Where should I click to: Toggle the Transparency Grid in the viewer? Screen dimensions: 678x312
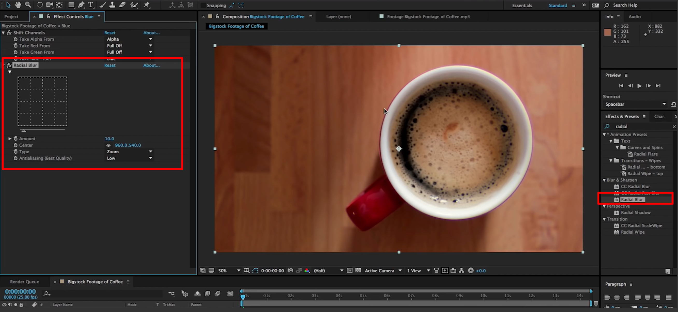(x=358, y=271)
